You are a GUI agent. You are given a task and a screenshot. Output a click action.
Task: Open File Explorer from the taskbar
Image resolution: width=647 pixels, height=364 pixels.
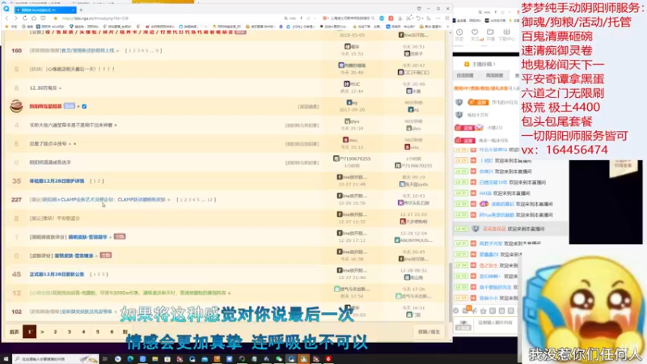pyautogui.click(x=155, y=359)
